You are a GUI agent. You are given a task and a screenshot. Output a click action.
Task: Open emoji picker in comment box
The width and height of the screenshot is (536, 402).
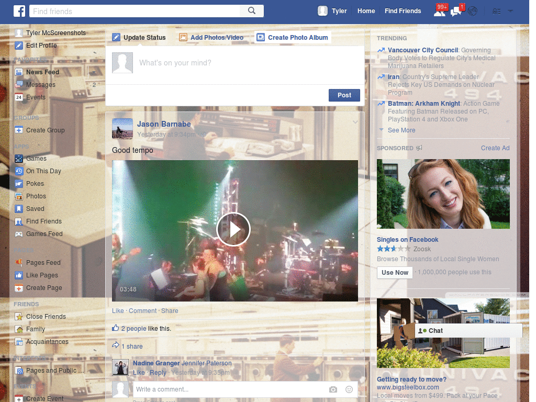pyautogui.click(x=349, y=389)
